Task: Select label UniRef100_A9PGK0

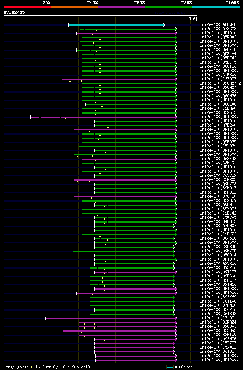Action: [218, 276]
